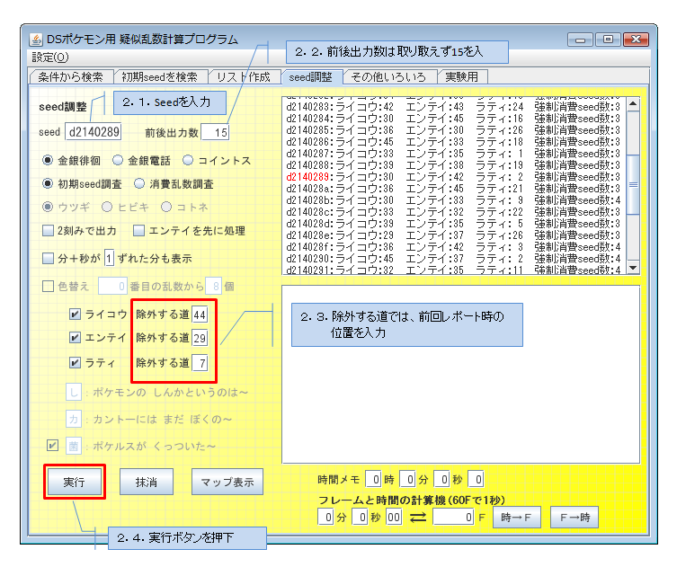Click the 前後出力数 input field
This screenshot has width=677, height=567.
[215, 132]
